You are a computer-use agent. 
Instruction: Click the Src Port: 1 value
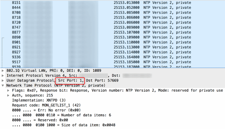(x=70, y=81)
